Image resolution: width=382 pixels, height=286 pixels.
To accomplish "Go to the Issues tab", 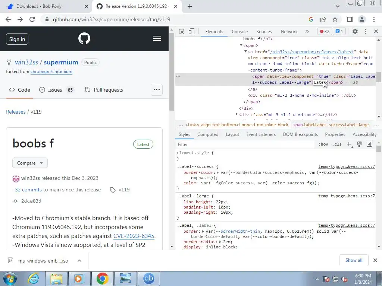I will pos(57,90).
